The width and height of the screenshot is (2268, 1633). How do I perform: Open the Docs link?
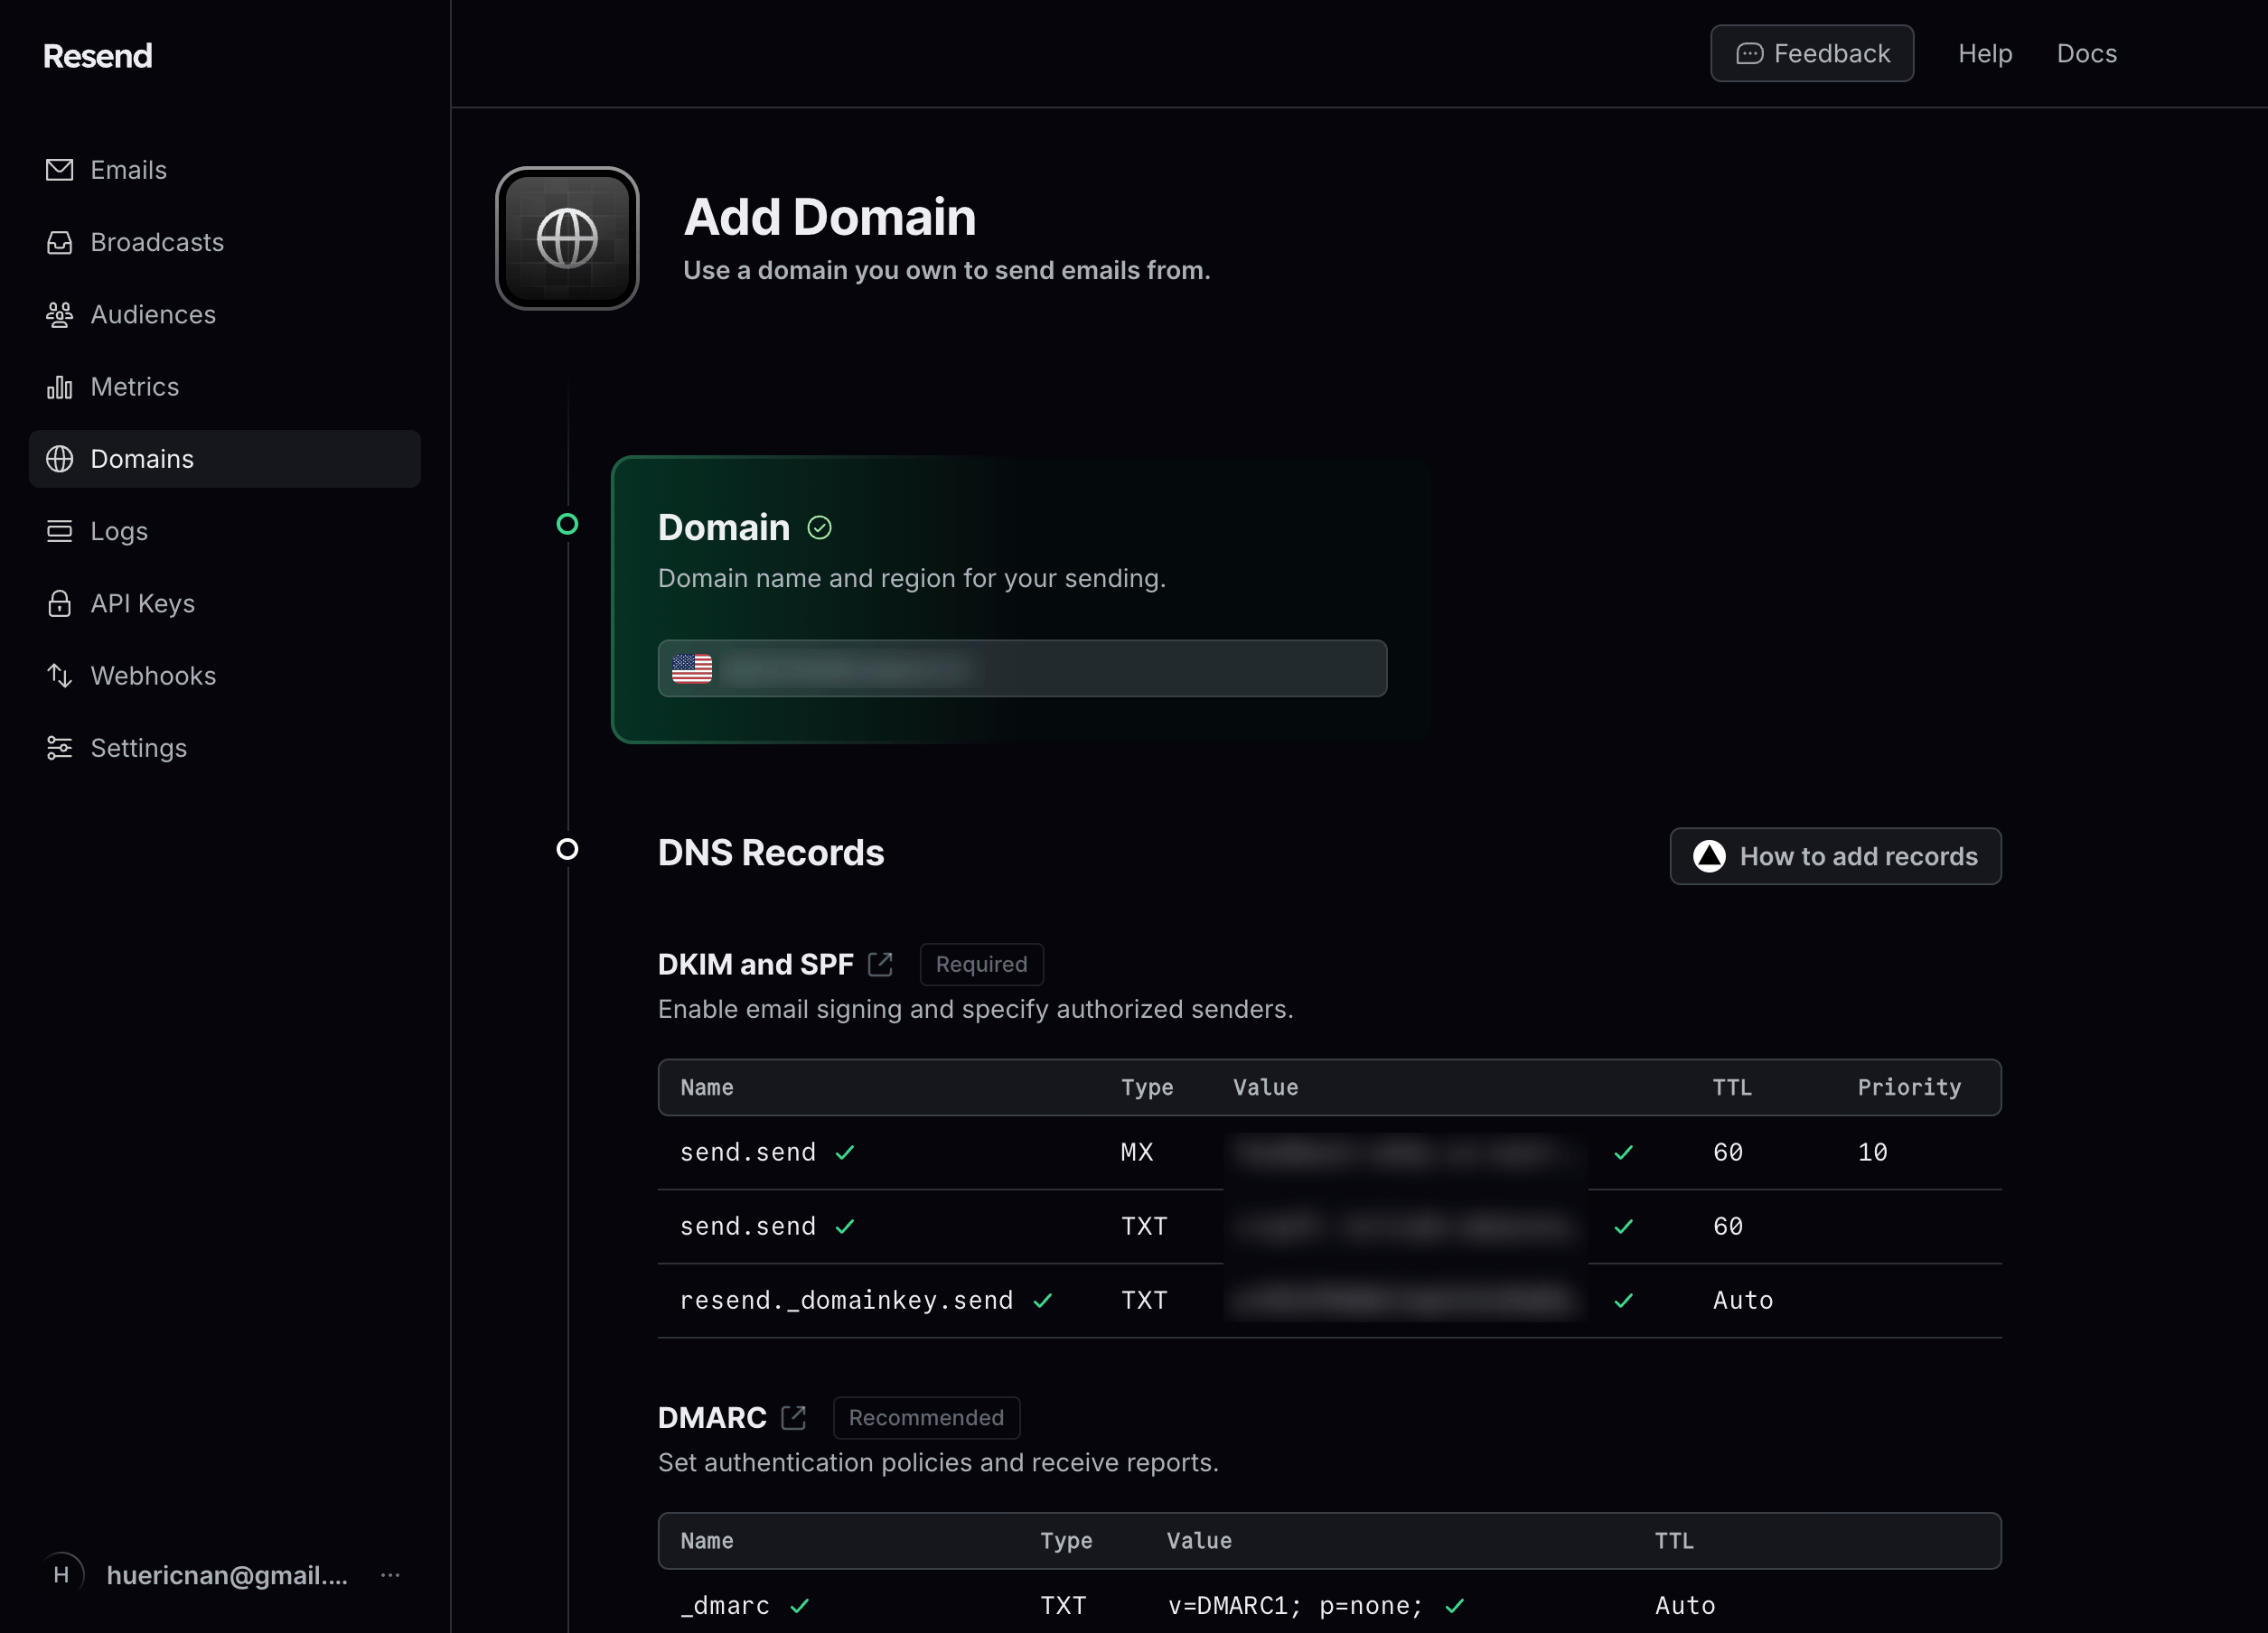[2087, 54]
